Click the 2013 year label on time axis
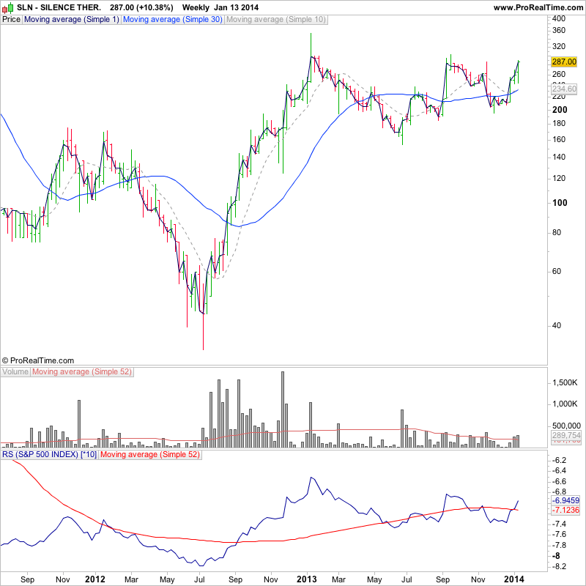This screenshot has width=586, height=586. point(307,579)
